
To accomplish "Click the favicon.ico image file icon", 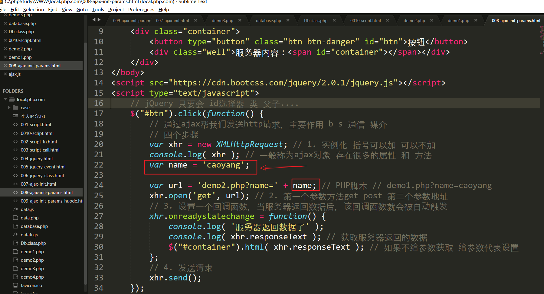I will click(x=15, y=285).
